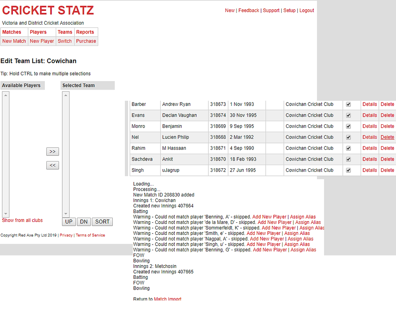Open the Terms of Service link
The width and height of the screenshot is (396, 320).
pos(91,235)
